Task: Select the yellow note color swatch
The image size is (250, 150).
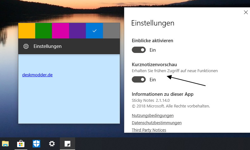Action: pos(27,31)
